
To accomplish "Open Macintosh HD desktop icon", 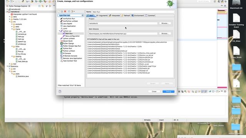I will coord(236,4).
